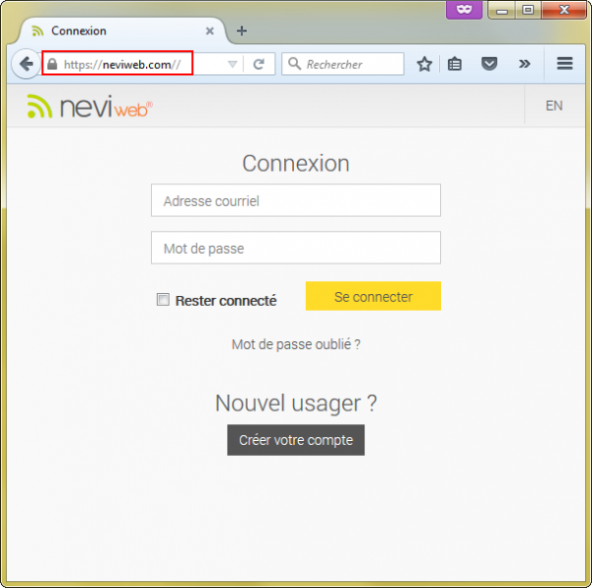Click the back navigation arrow
Image resolution: width=592 pixels, height=588 pixels.
click(x=26, y=64)
